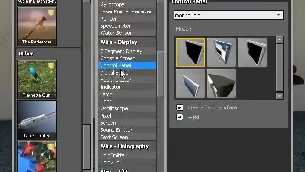Pick the yellow-highlighted black monitor model
This screenshot has width=305, height=172.
click(x=190, y=53)
